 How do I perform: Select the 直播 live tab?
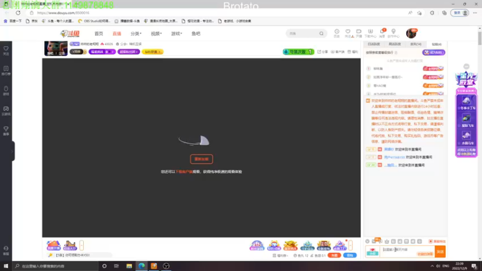[x=116, y=34]
